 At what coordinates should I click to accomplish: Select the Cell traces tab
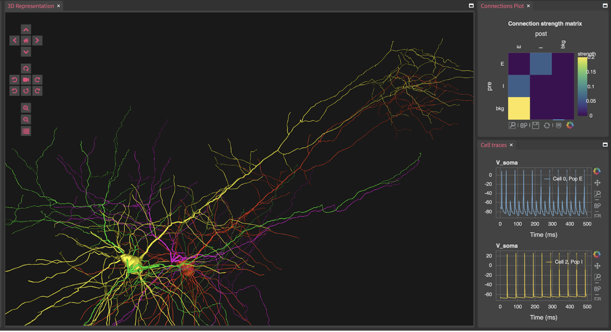pyautogui.click(x=493, y=145)
